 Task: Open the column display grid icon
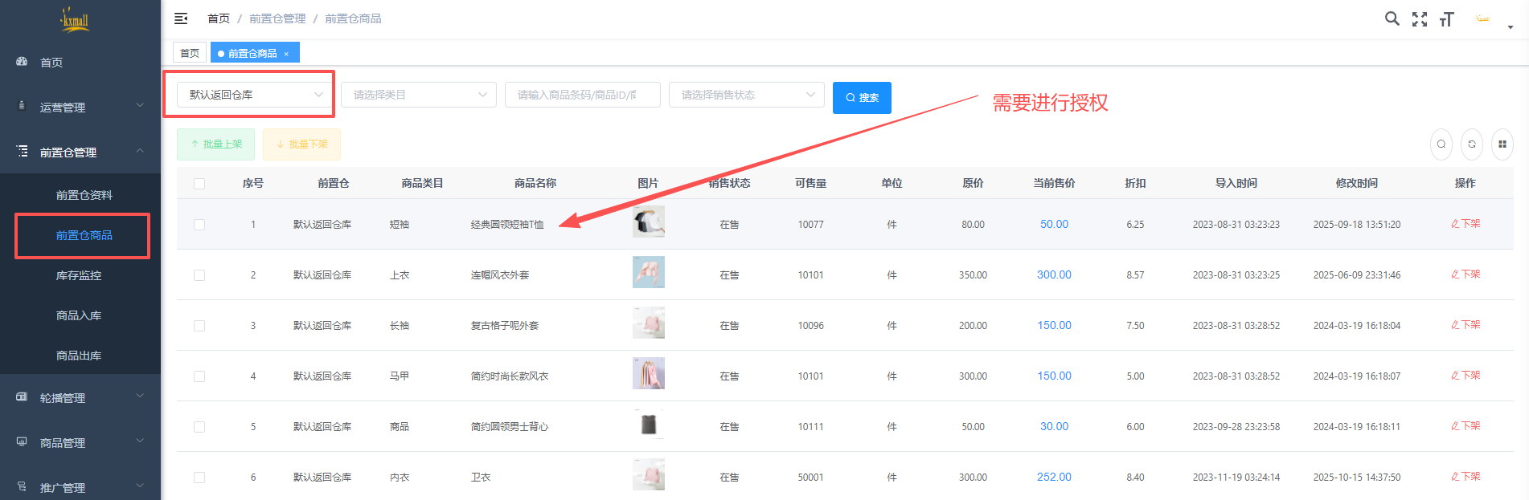coord(1502,144)
